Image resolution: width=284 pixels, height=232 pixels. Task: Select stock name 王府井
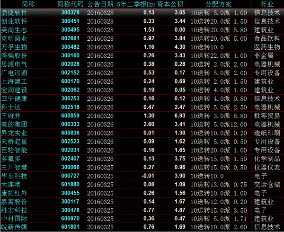pyautogui.click(x=11, y=116)
